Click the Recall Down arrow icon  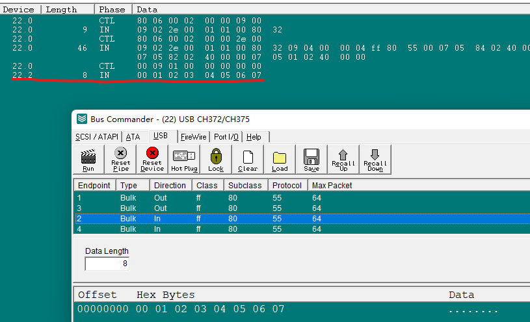[375, 159]
